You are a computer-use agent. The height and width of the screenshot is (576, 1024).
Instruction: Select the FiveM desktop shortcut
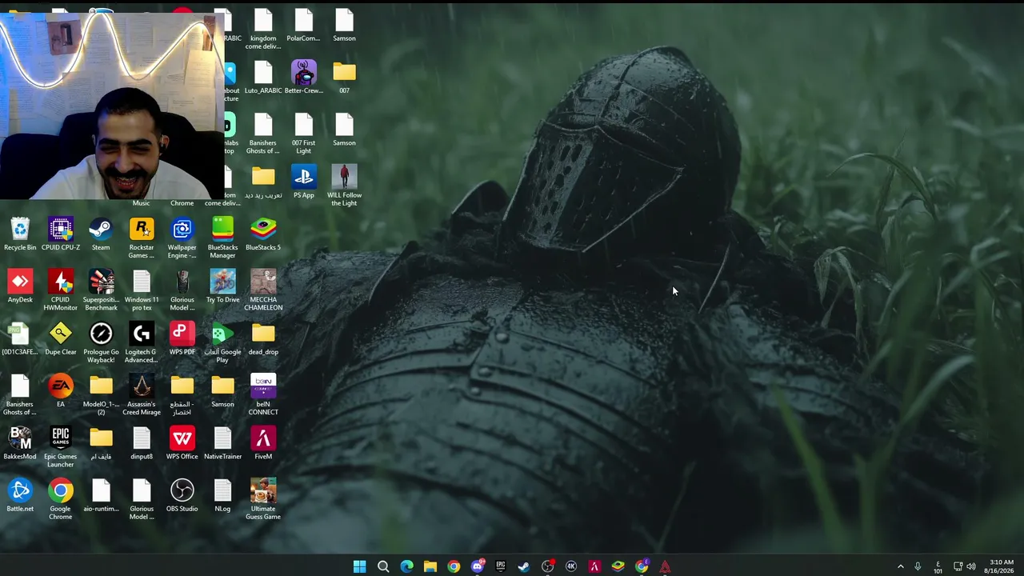coord(263,443)
